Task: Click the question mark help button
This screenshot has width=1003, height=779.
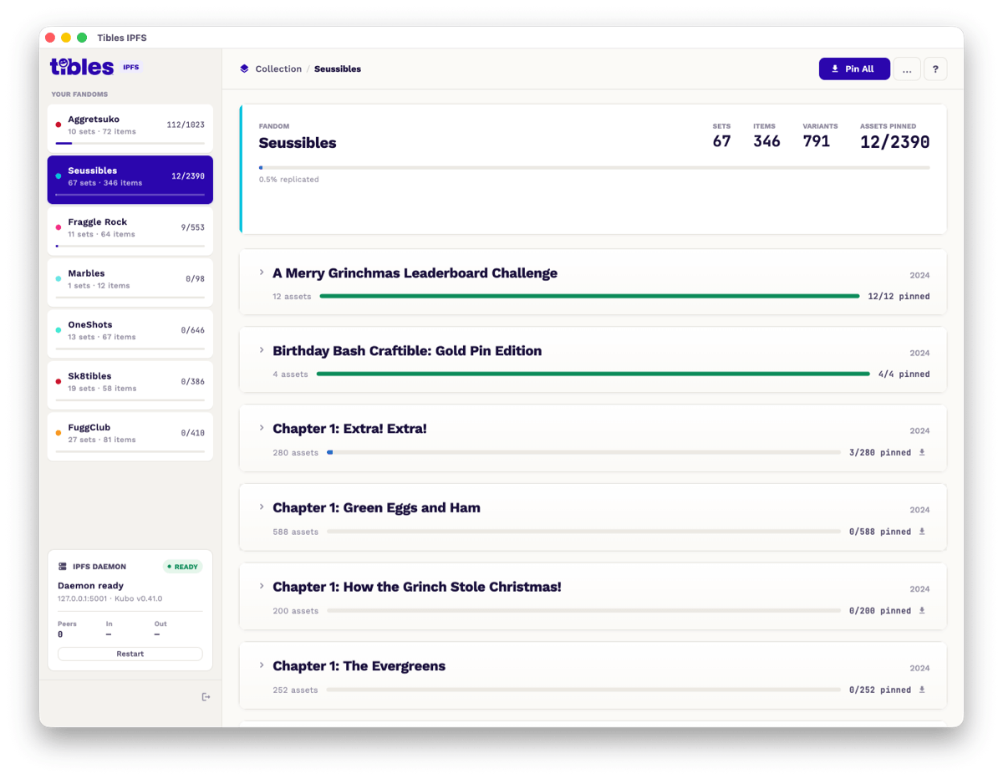Action: coord(935,69)
